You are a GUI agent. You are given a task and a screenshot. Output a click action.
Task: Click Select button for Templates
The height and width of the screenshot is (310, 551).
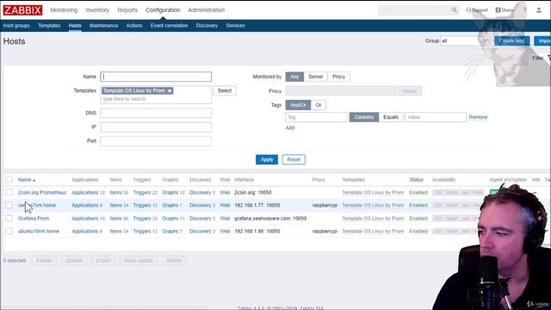click(x=225, y=90)
